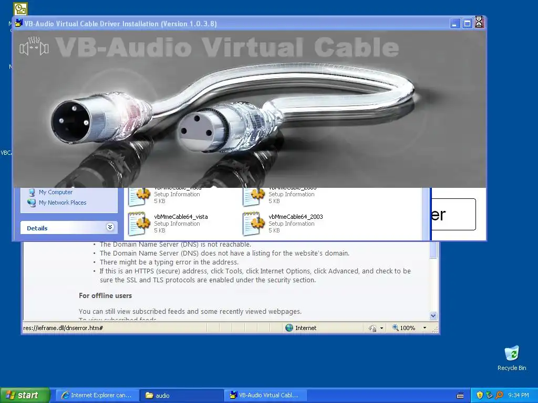This screenshot has height=403, width=538.
Task: Minimize the VB-Audio Virtual Cable installer window
Action: coord(454,24)
